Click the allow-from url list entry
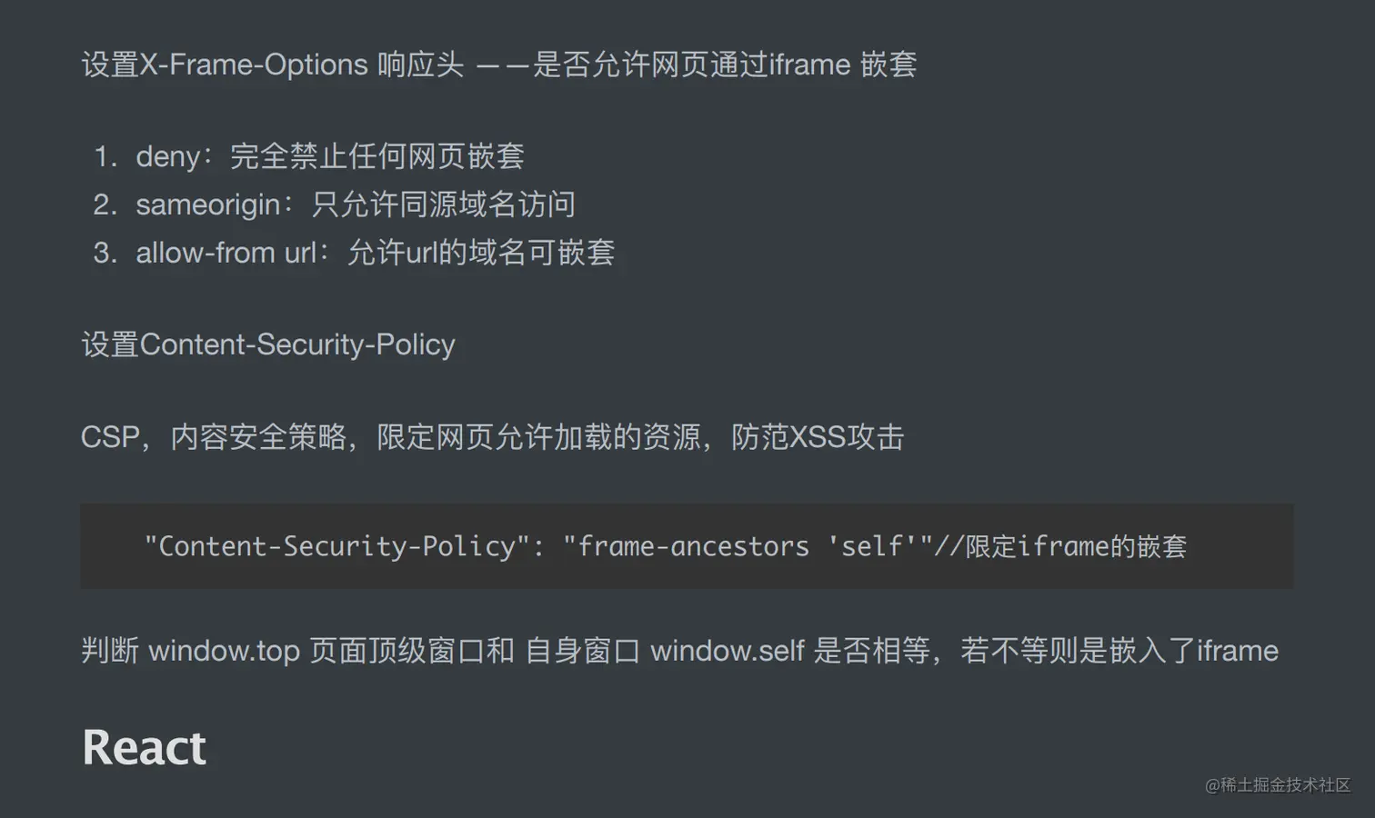 (226, 253)
